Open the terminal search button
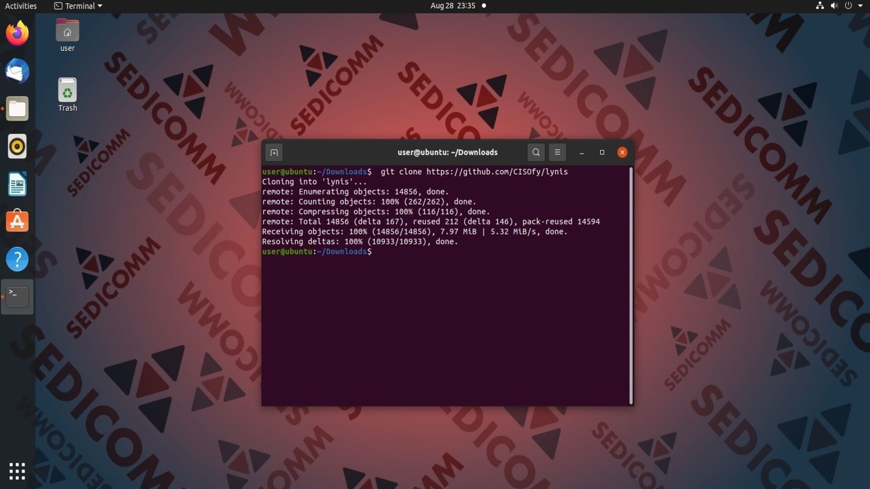 tap(536, 153)
